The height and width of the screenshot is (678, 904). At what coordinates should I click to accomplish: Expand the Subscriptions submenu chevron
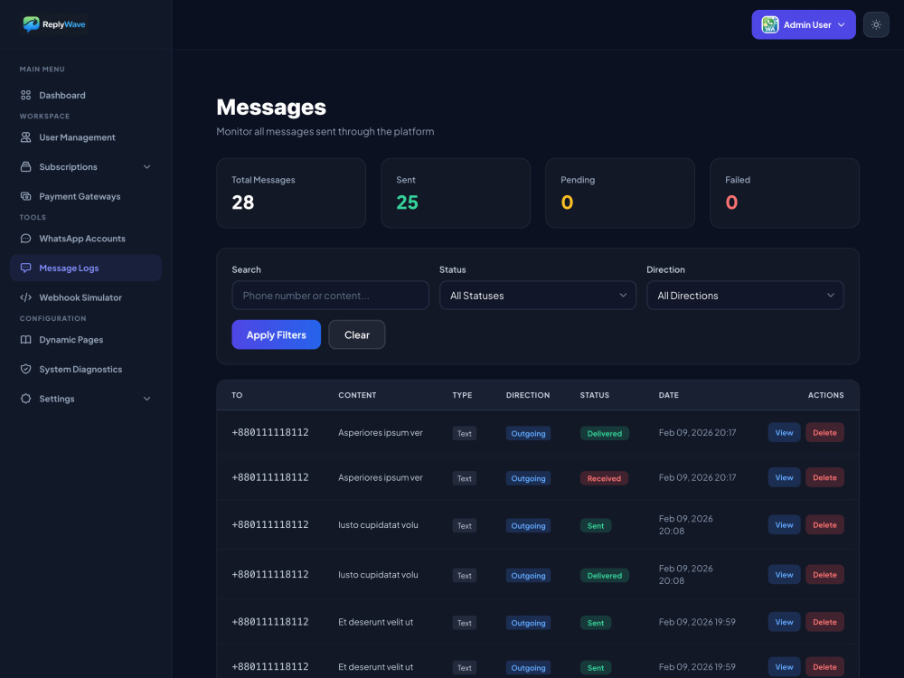(147, 166)
